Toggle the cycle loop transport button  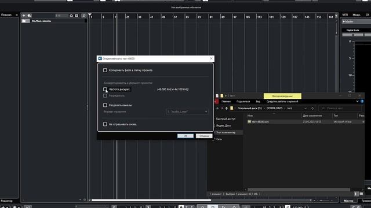click(x=202, y=207)
